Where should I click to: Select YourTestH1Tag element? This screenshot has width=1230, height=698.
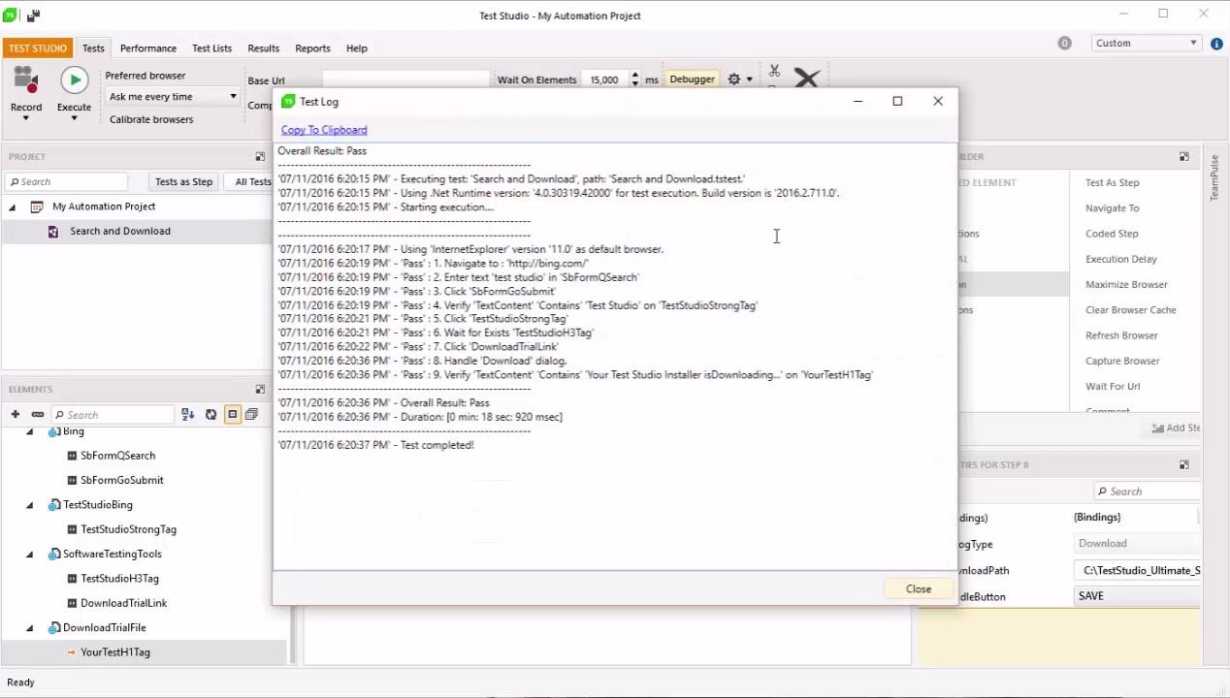(115, 652)
